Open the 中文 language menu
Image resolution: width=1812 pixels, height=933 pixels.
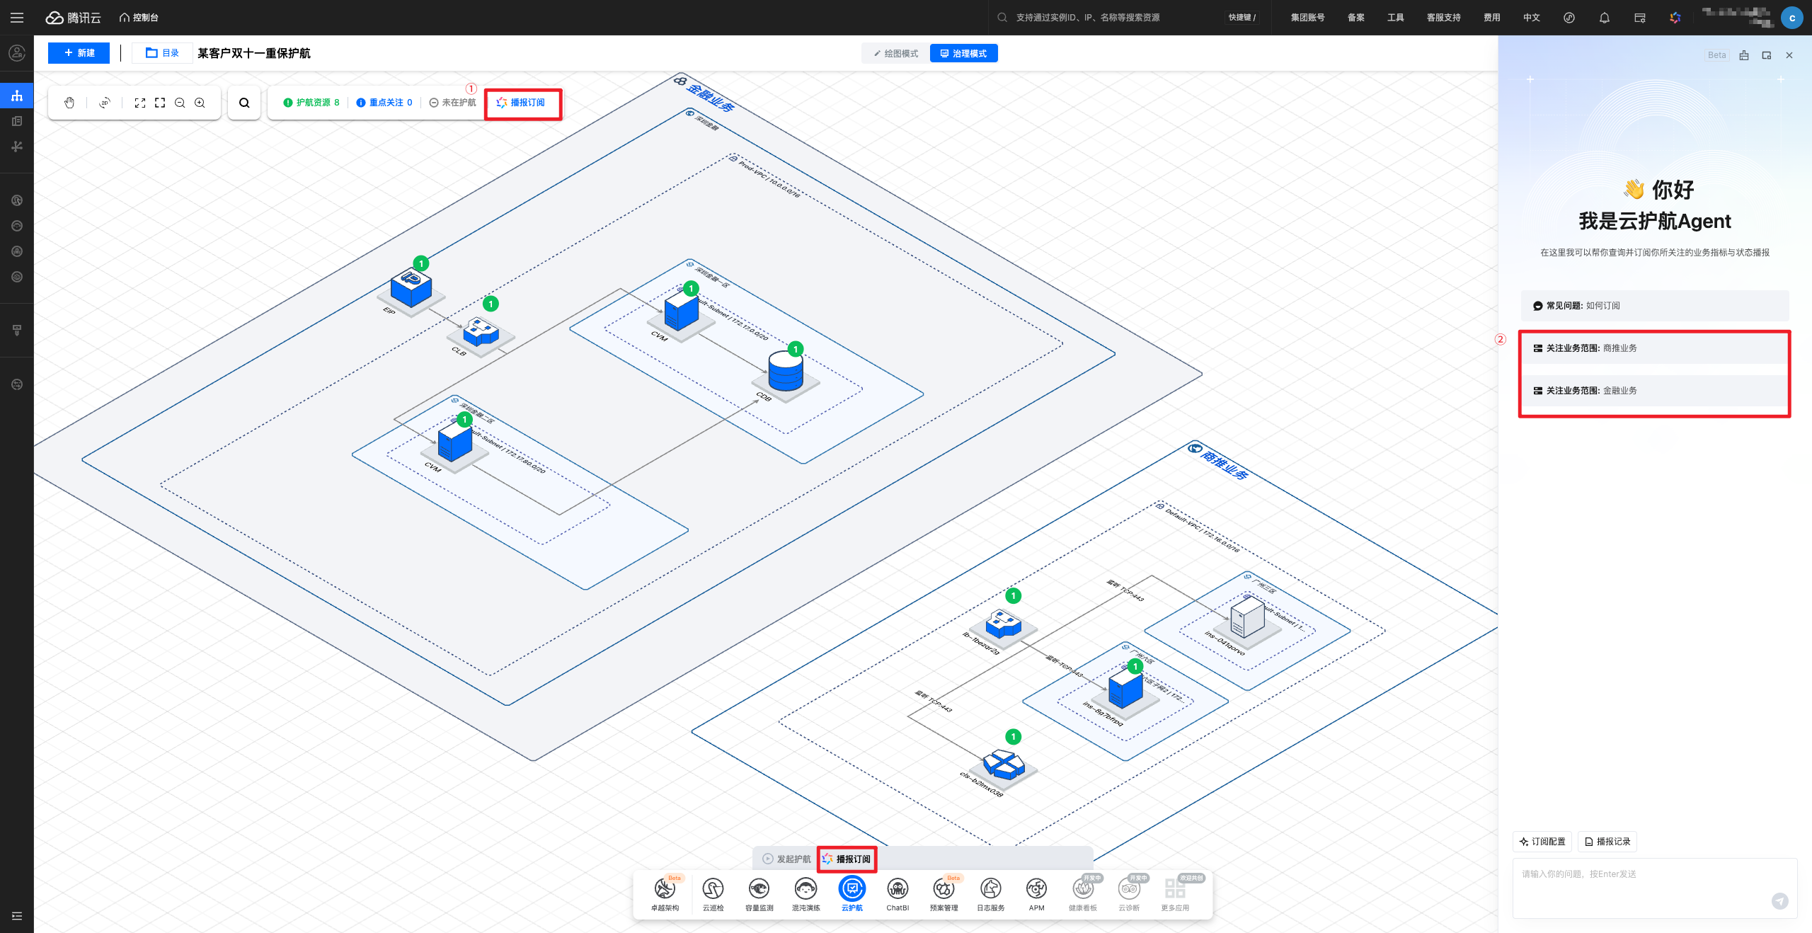[x=1531, y=18]
